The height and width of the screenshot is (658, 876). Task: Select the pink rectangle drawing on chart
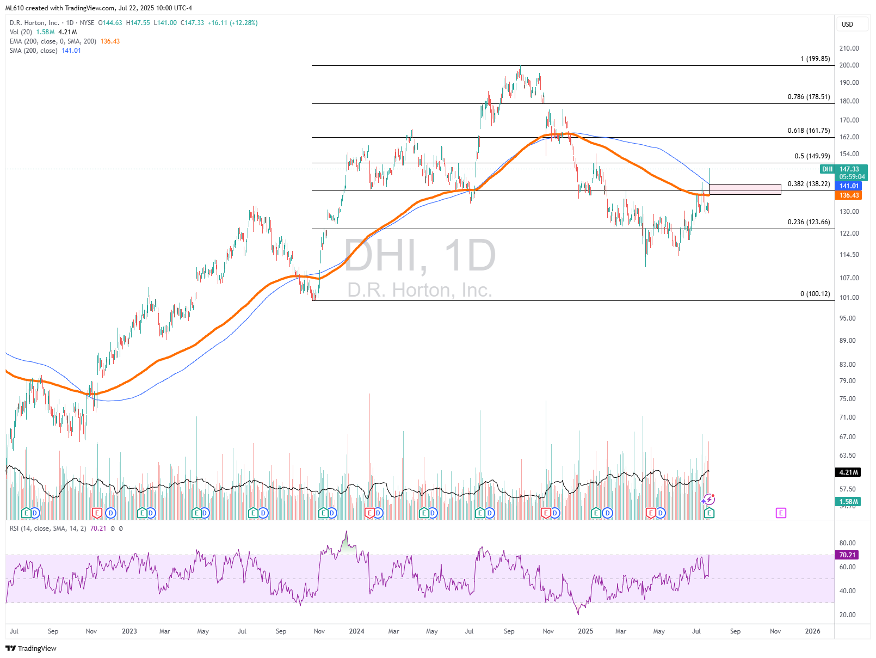point(745,189)
